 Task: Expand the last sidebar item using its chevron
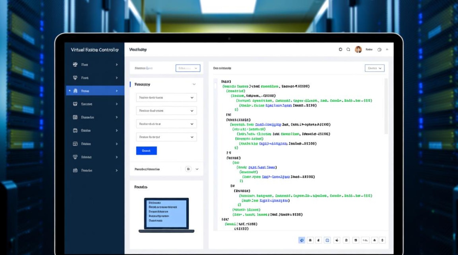[117, 170]
